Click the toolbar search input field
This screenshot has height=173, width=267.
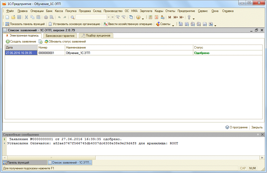click(x=91, y=17)
